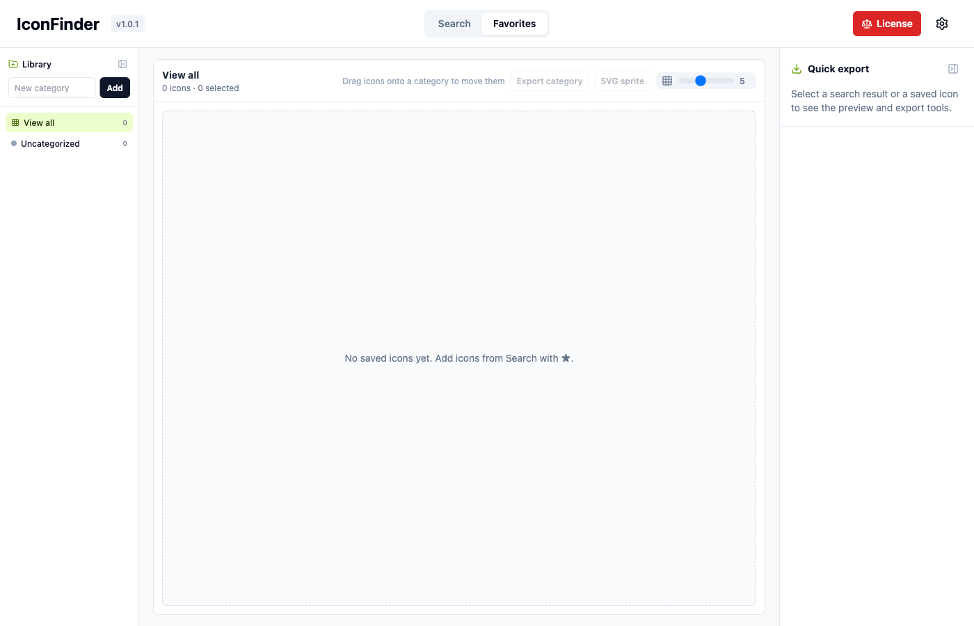974x626 pixels.
Task: Switch to the Search tab
Action: coord(454,24)
